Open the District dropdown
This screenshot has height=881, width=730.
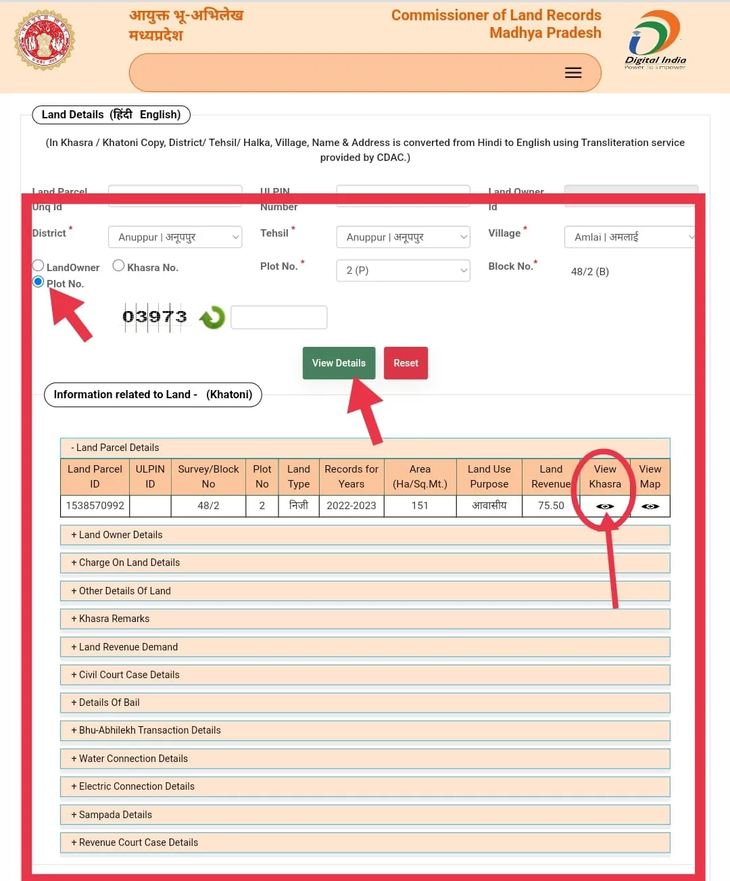point(175,237)
